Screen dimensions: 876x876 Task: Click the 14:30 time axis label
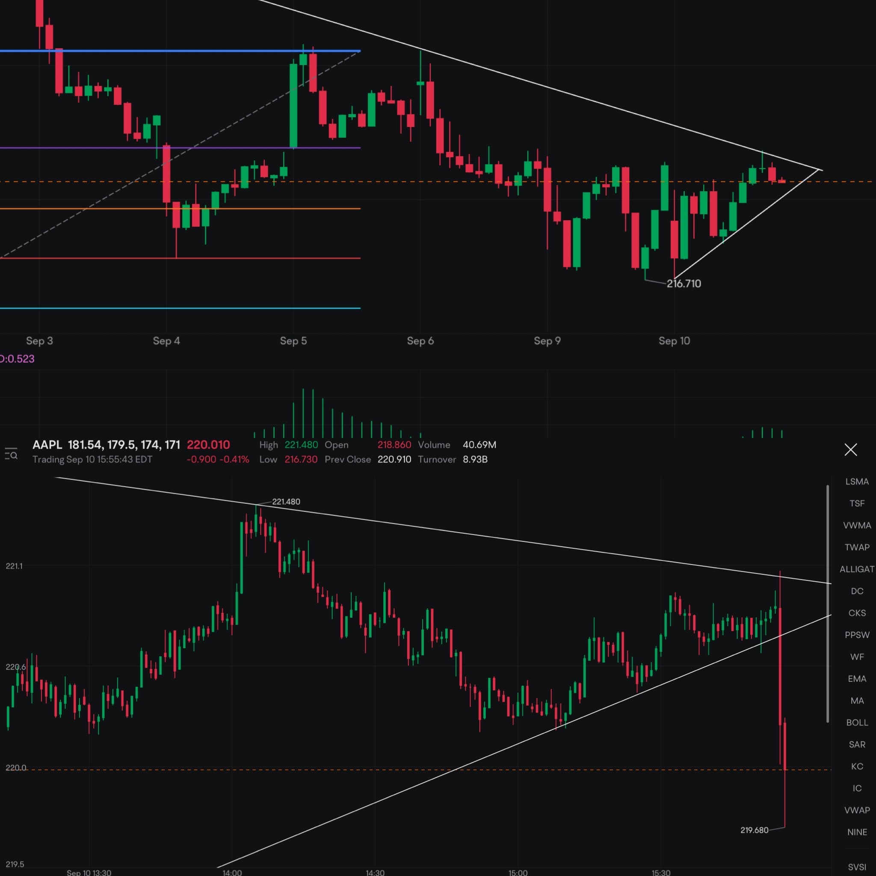375,873
